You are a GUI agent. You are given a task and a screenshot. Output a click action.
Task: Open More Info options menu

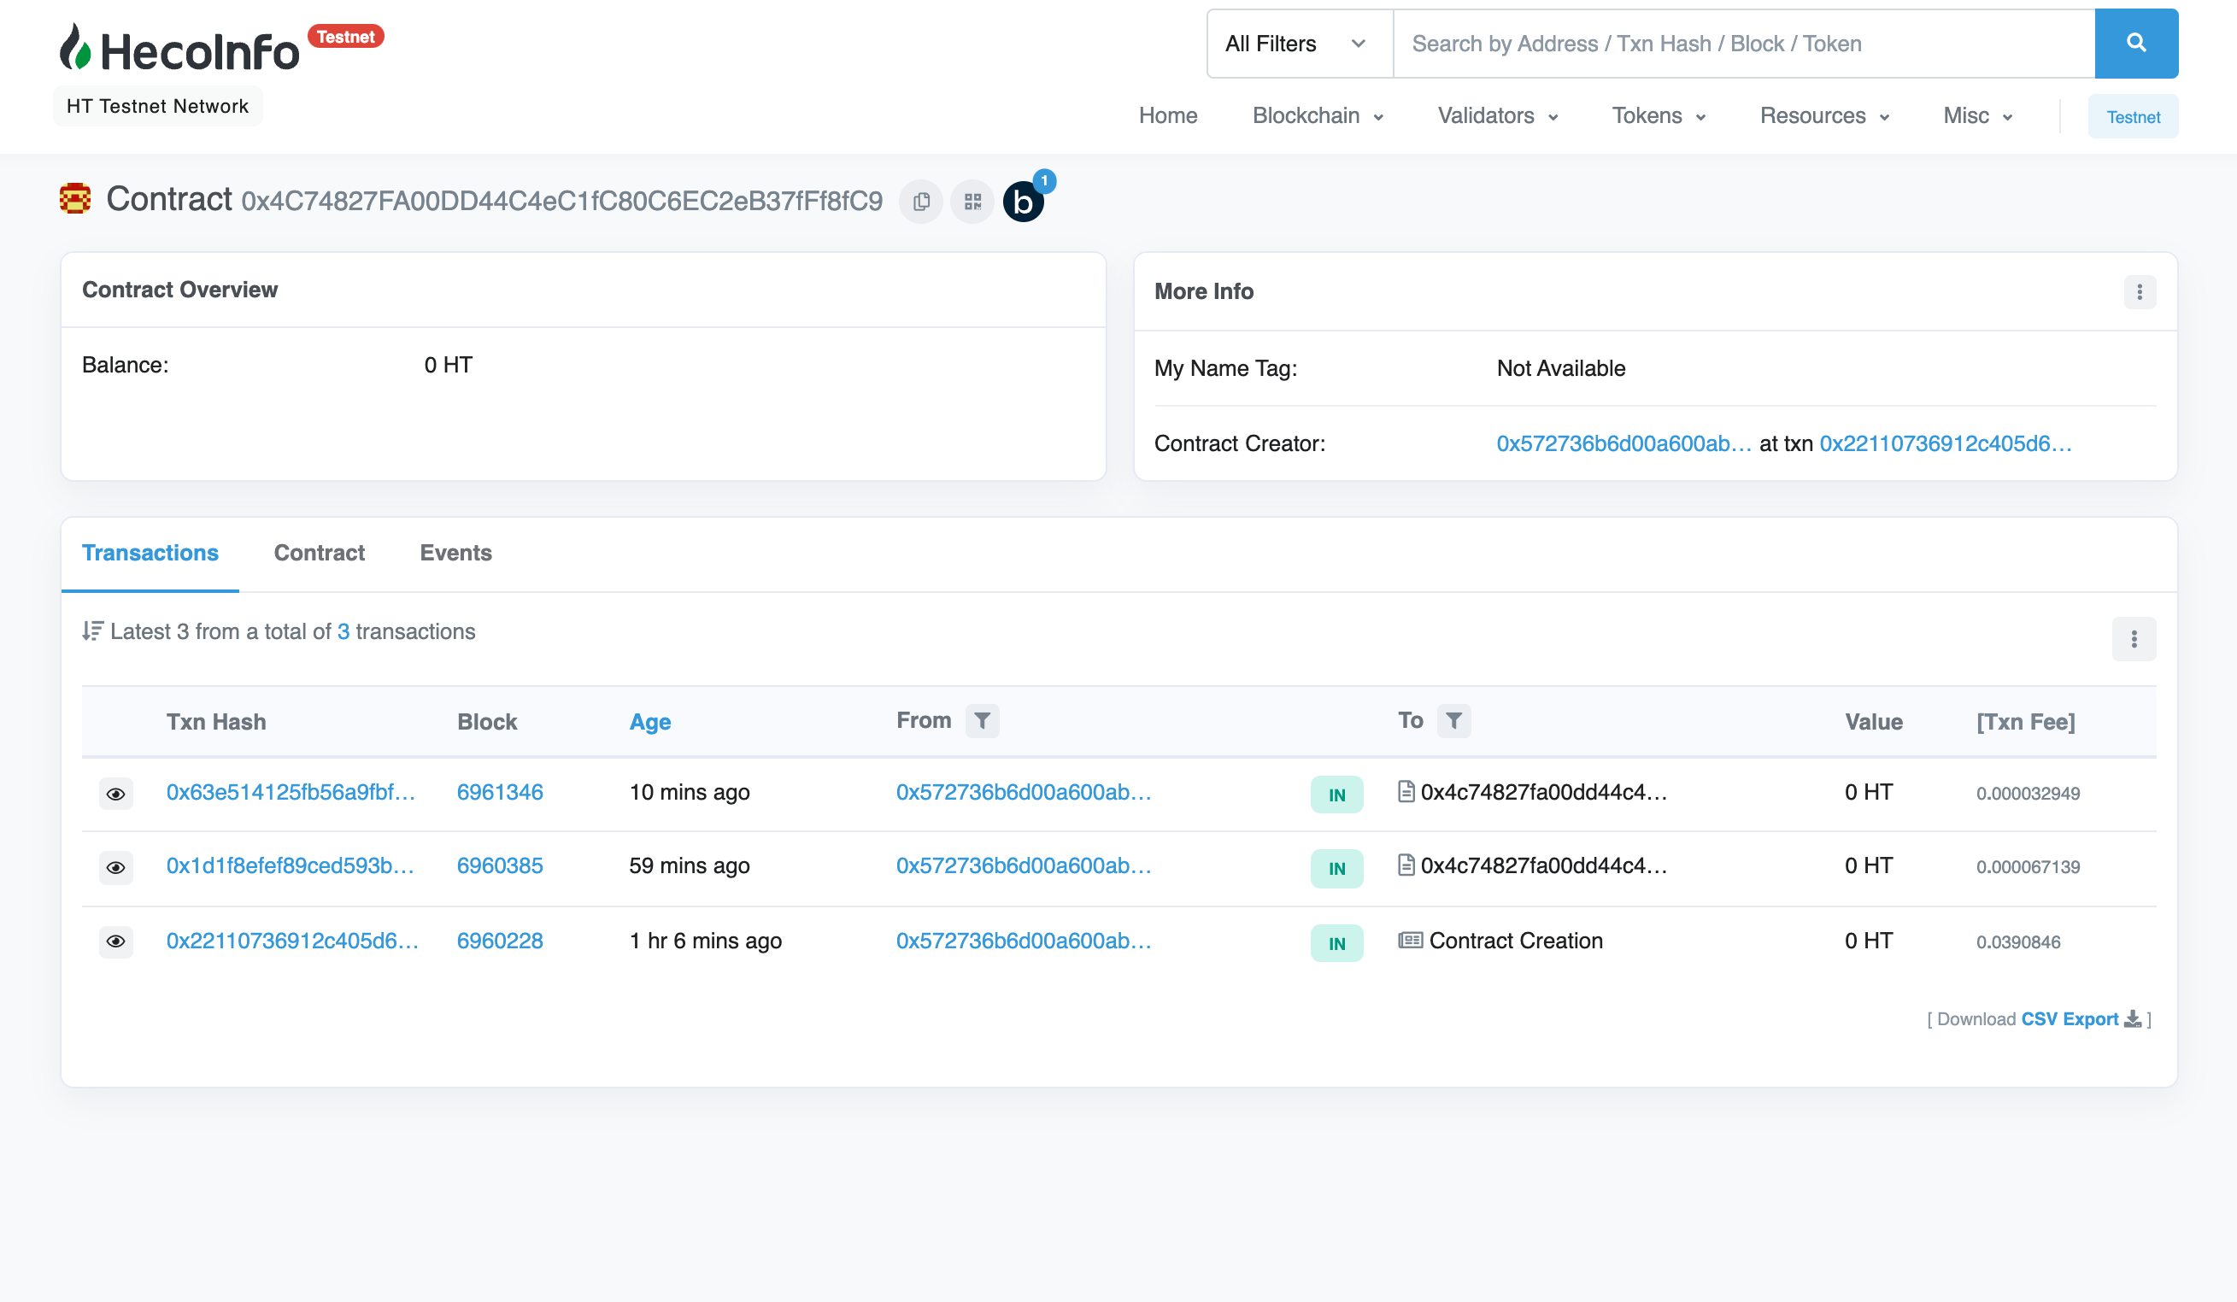point(2139,292)
